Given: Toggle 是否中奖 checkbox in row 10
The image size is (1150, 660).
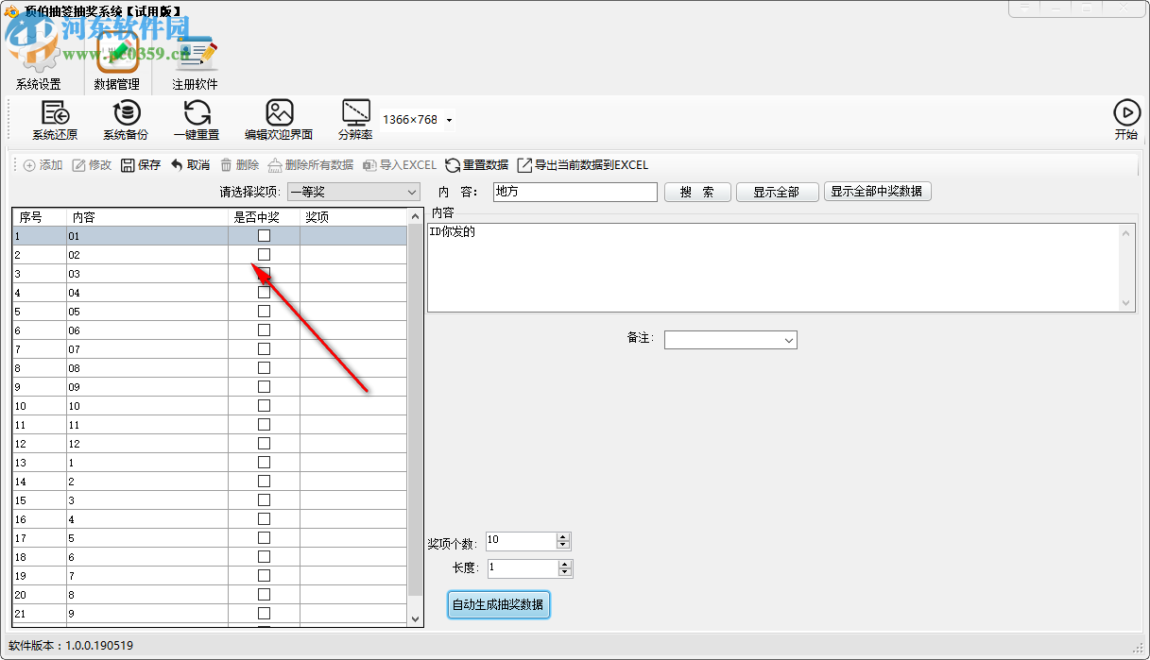Looking at the screenshot, I should 264,406.
